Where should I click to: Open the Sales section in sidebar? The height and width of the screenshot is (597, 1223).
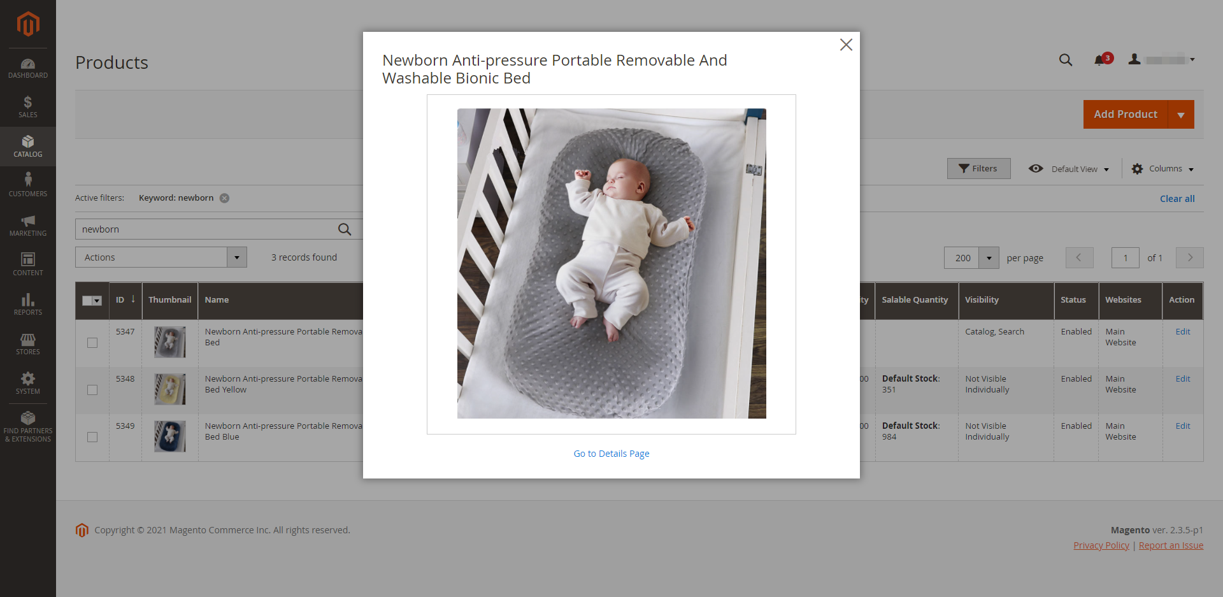click(x=27, y=107)
